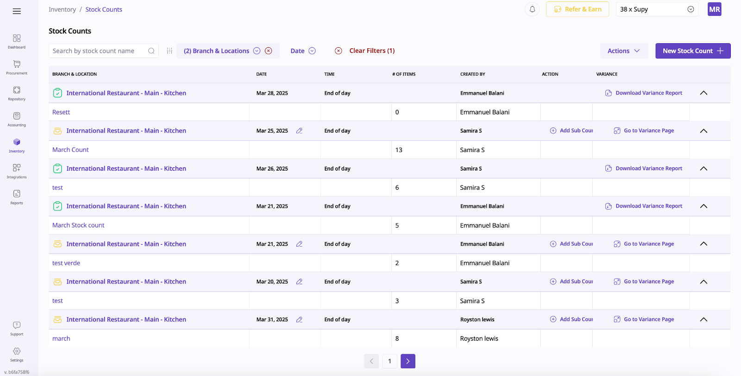This screenshot has width=741, height=376.
Task: Collapse the Mar 31, 2025 stock count row
Action: pos(703,319)
